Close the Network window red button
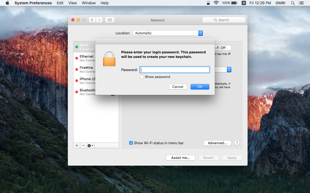This screenshot has height=193, width=310. coord(73,20)
